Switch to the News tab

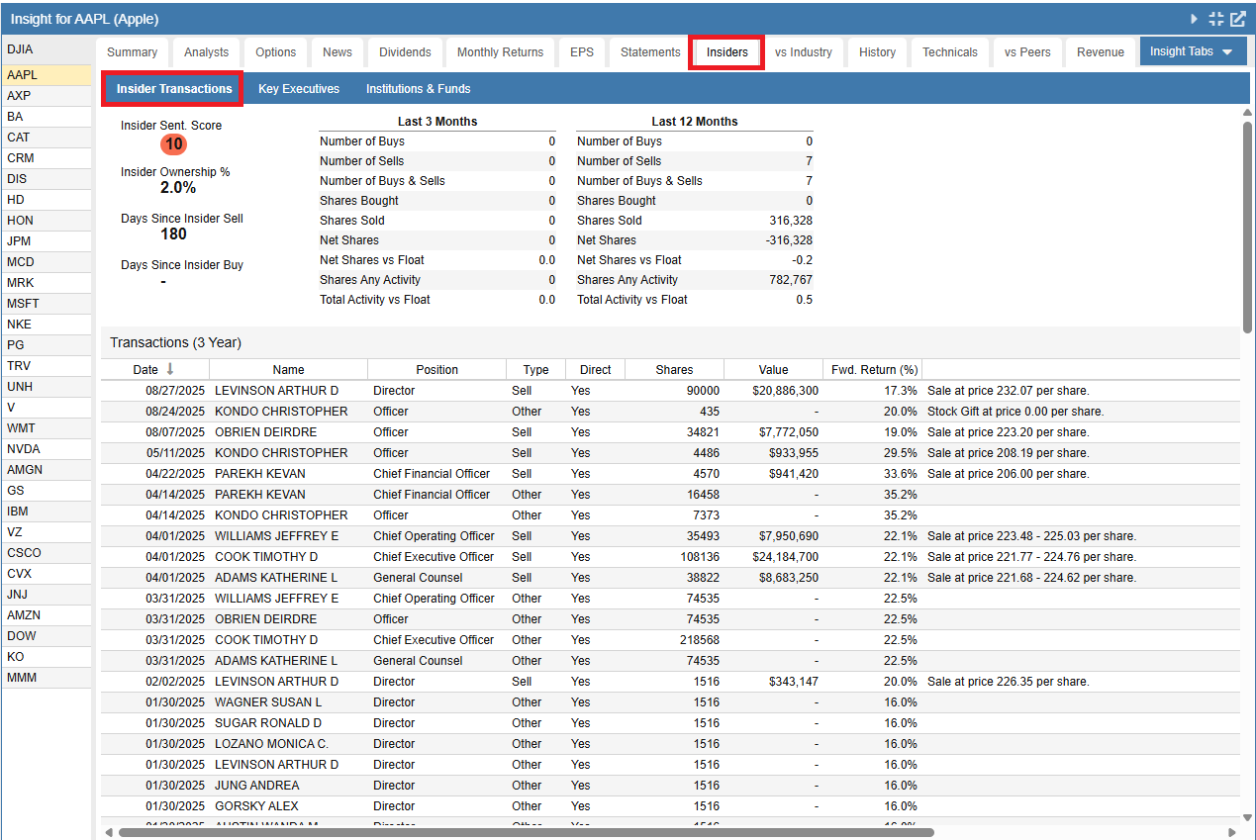(338, 52)
